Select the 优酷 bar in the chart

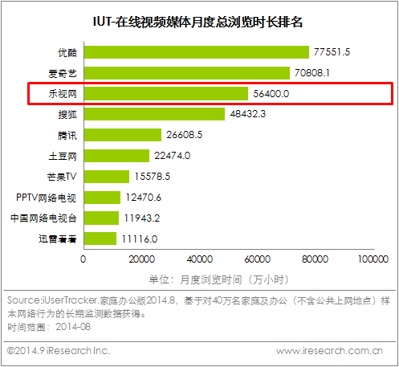coord(197,52)
